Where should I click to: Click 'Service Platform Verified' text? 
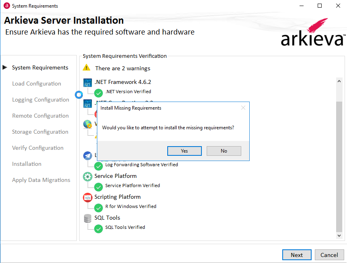click(133, 186)
